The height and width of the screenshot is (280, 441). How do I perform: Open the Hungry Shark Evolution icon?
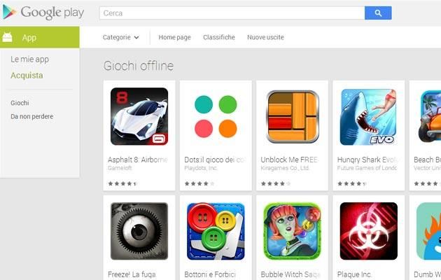[369, 117]
